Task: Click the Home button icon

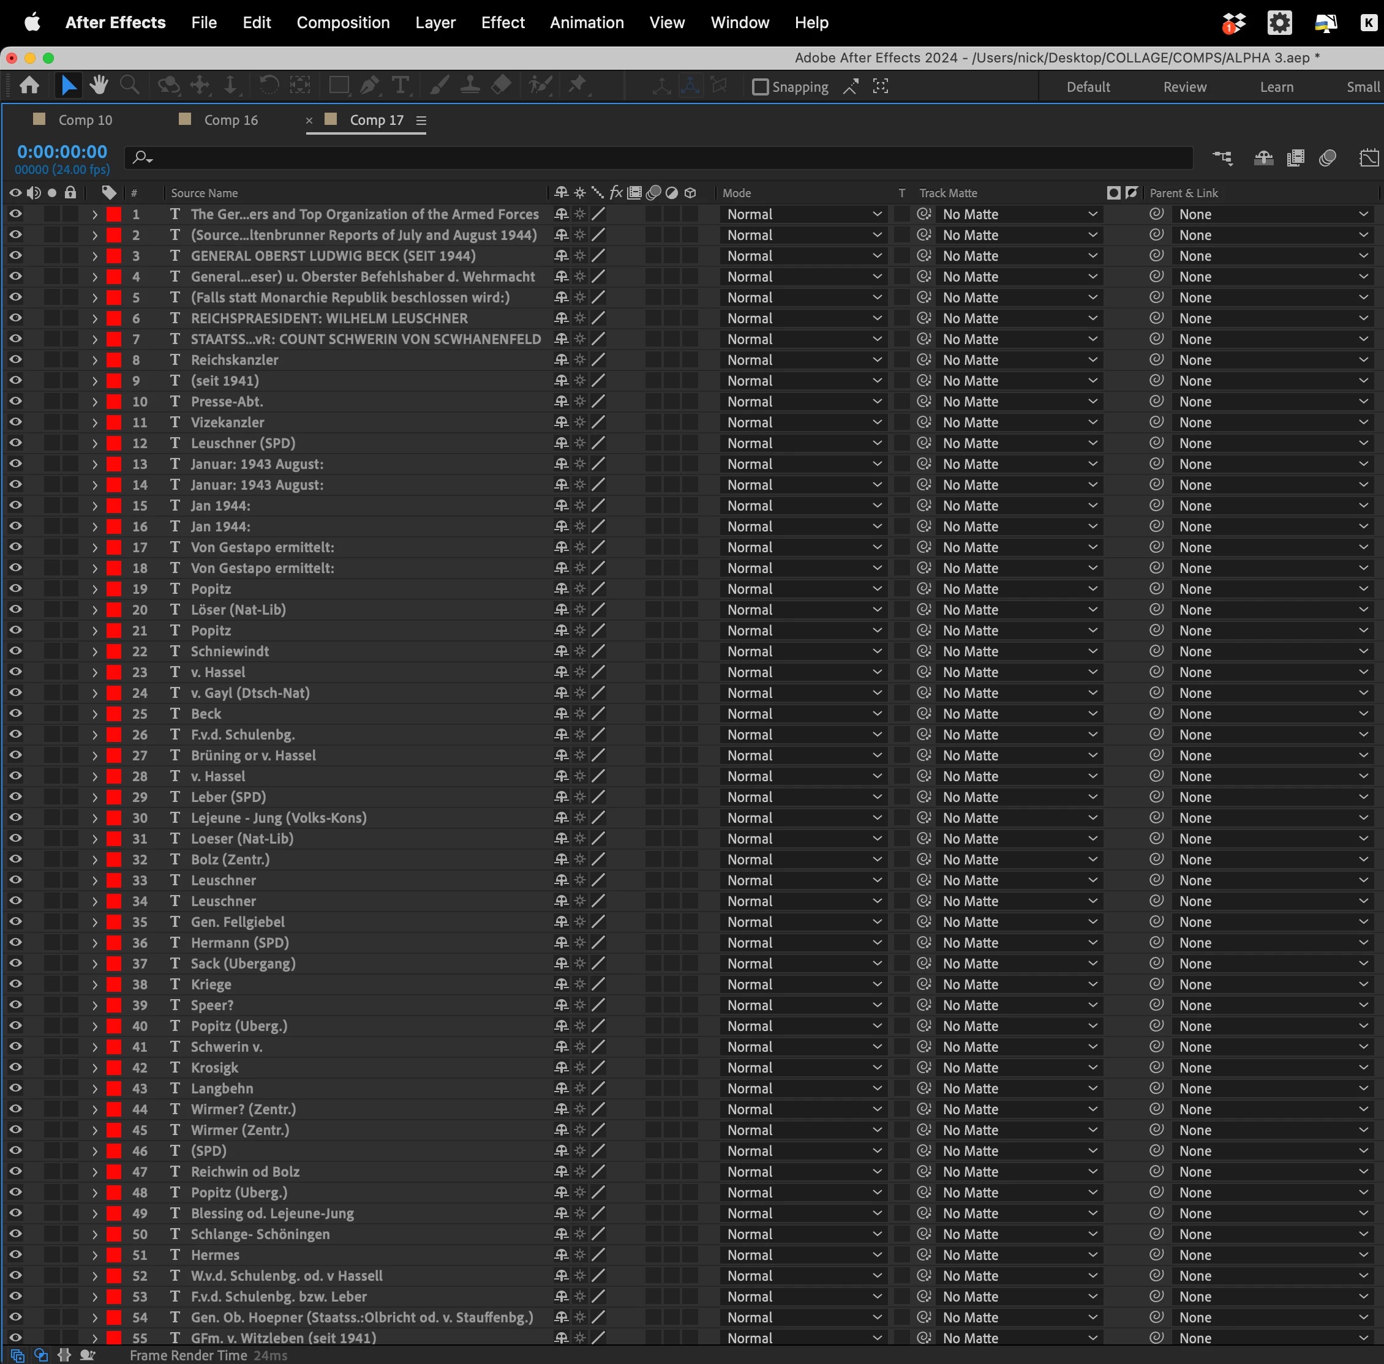Action: point(29,86)
